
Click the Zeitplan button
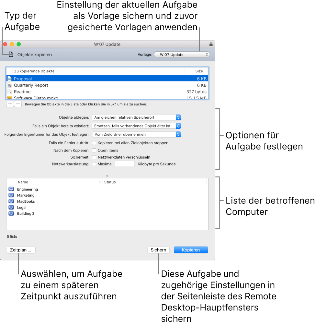(21, 250)
